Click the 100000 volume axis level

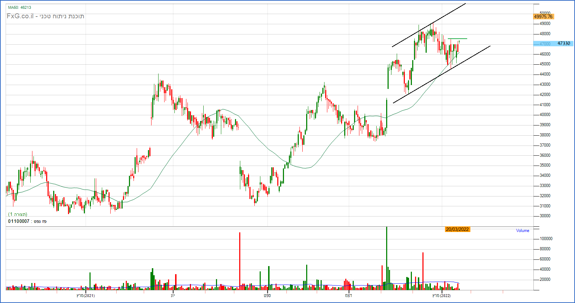click(x=546, y=239)
